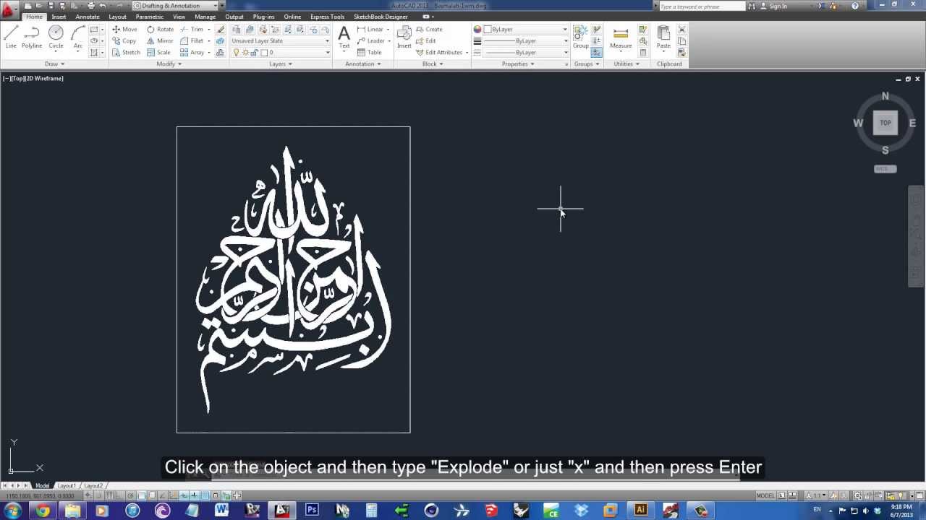926x520 pixels.
Task: Choose the Rotate command
Action: coord(161,30)
